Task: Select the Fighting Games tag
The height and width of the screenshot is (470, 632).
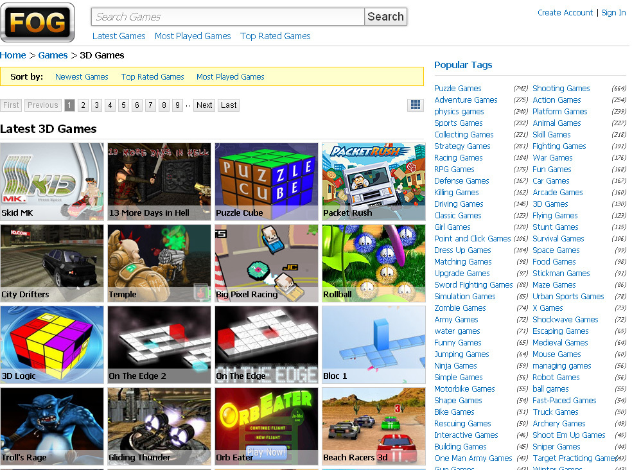Action: 559,146
